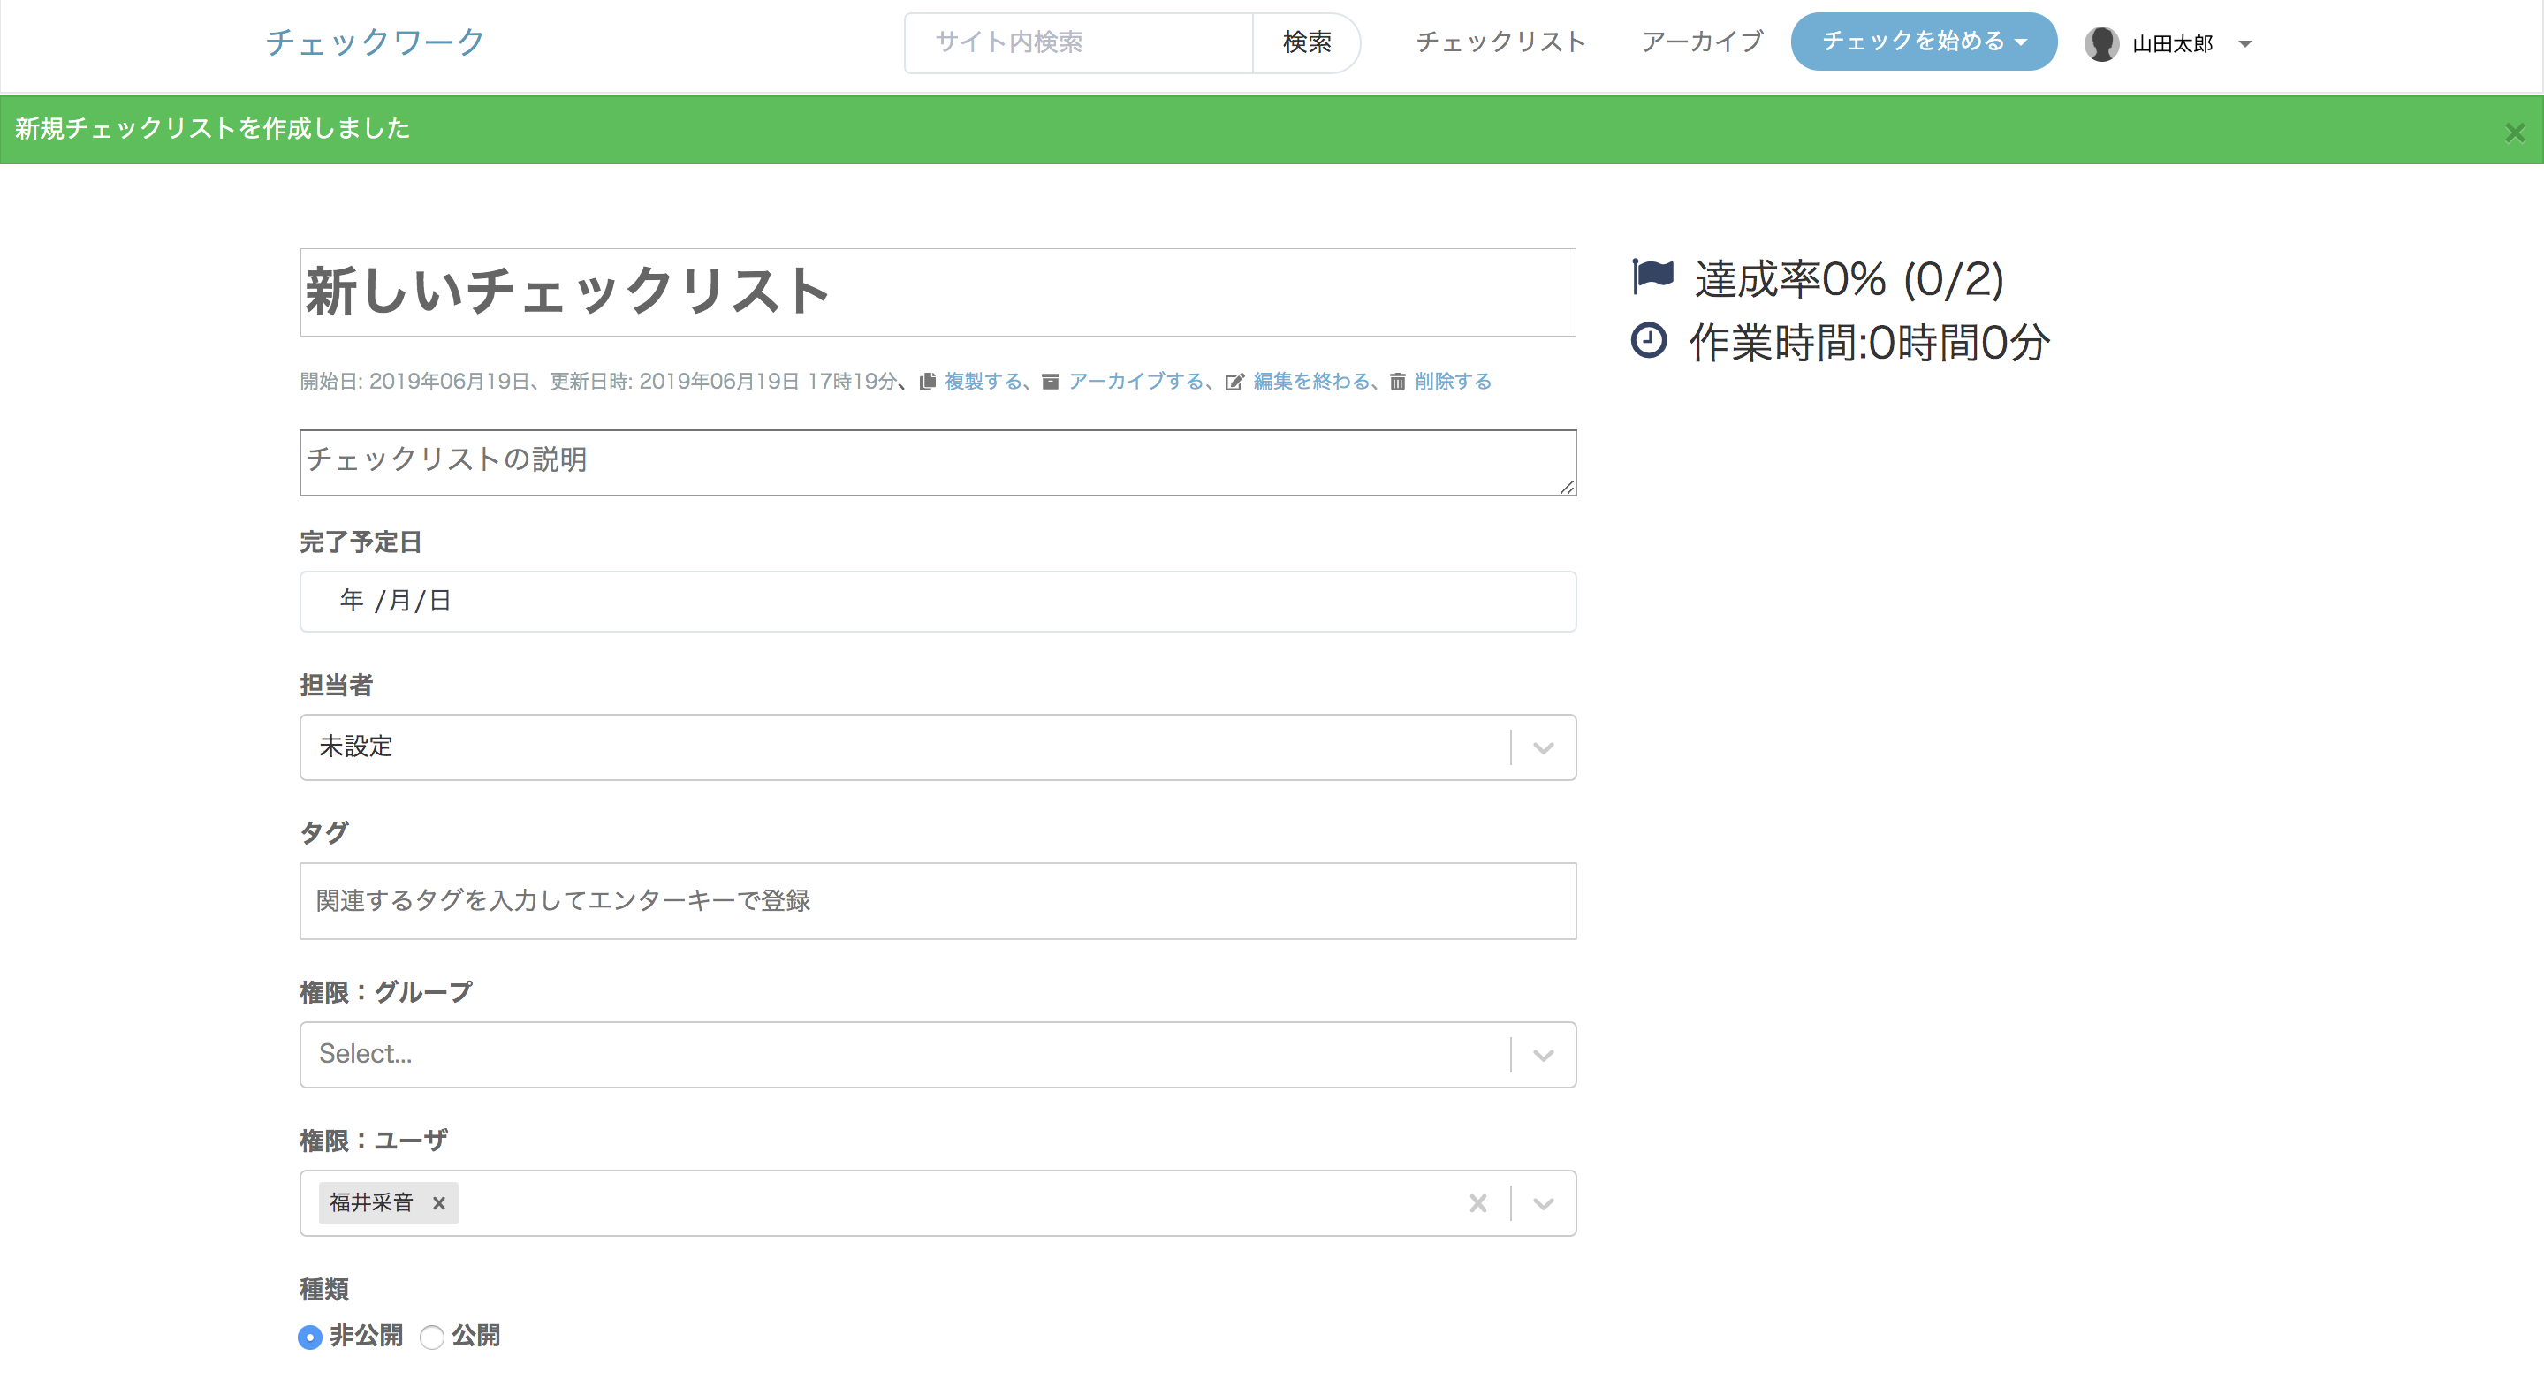Screen dimensions: 2544x1387
Task: Clear all selected users with X
Action: (x=1477, y=1202)
